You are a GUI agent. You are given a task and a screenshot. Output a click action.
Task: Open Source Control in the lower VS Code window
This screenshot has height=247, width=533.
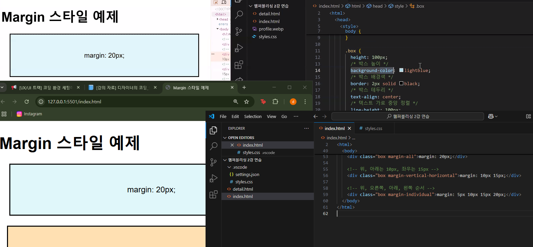point(214,162)
